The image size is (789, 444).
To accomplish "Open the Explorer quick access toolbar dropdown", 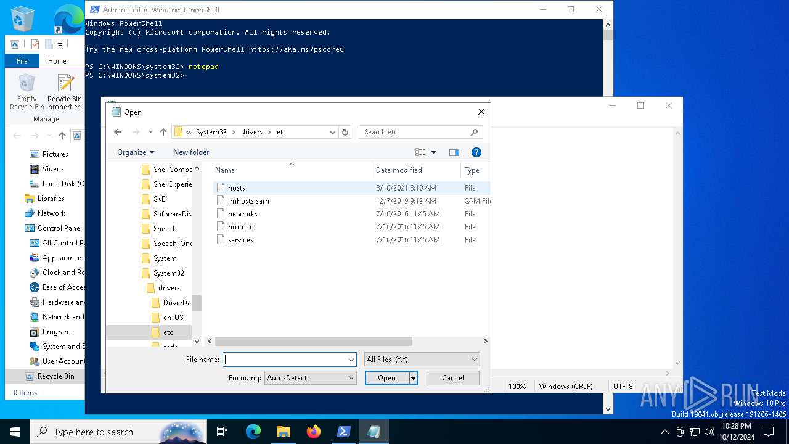I will click(60, 44).
